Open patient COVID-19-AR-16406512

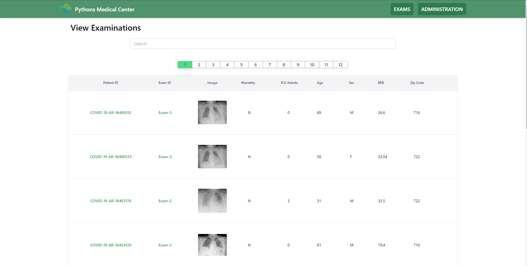[110, 113]
